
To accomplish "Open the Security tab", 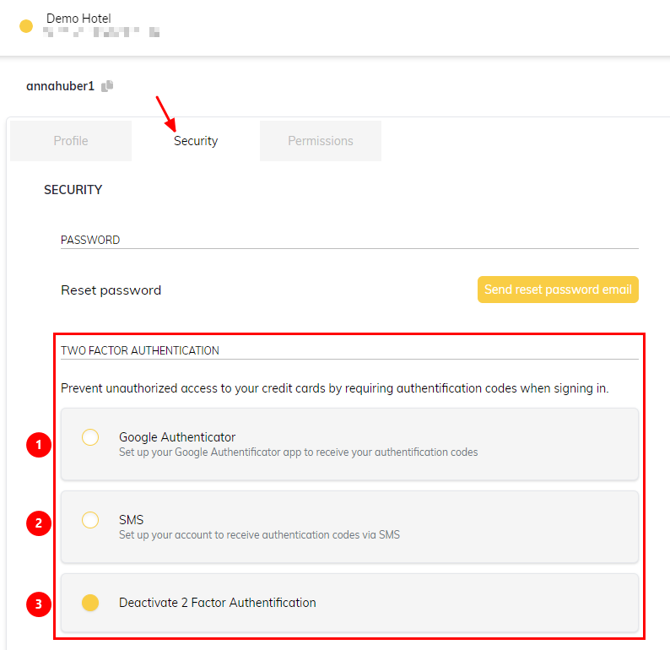I will coord(196,141).
